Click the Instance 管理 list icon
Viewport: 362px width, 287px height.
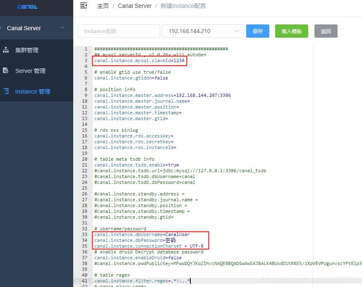pos(6,91)
